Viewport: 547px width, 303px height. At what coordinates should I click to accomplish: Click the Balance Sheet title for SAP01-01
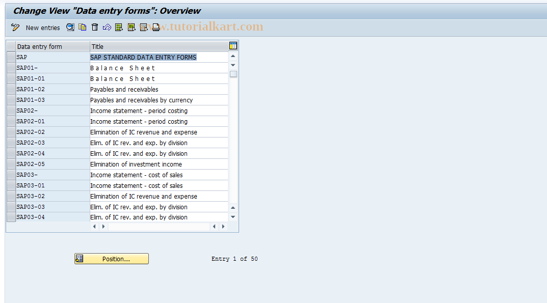click(159, 78)
